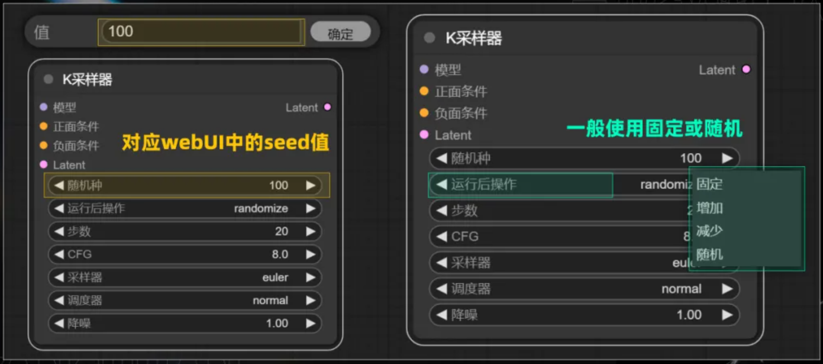Click the 降噪 slider in right node
This screenshot has height=364, width=823.
[584, 315]
